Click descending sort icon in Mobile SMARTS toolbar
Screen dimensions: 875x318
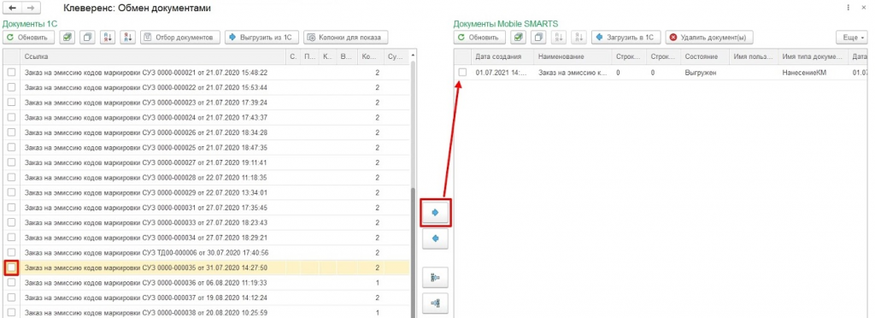click(x=578, y=38)
